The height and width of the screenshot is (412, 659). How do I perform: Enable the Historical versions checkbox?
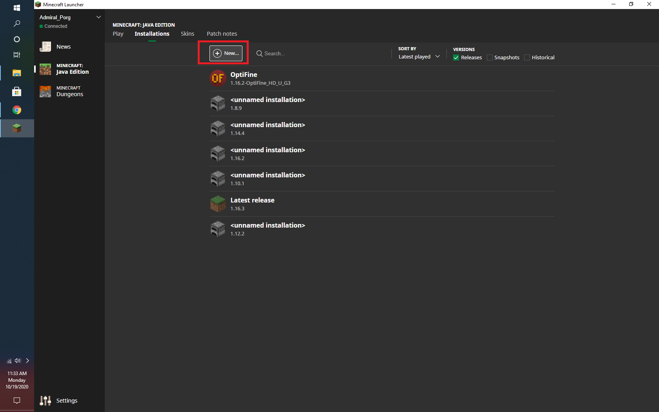tap(527, 57)
